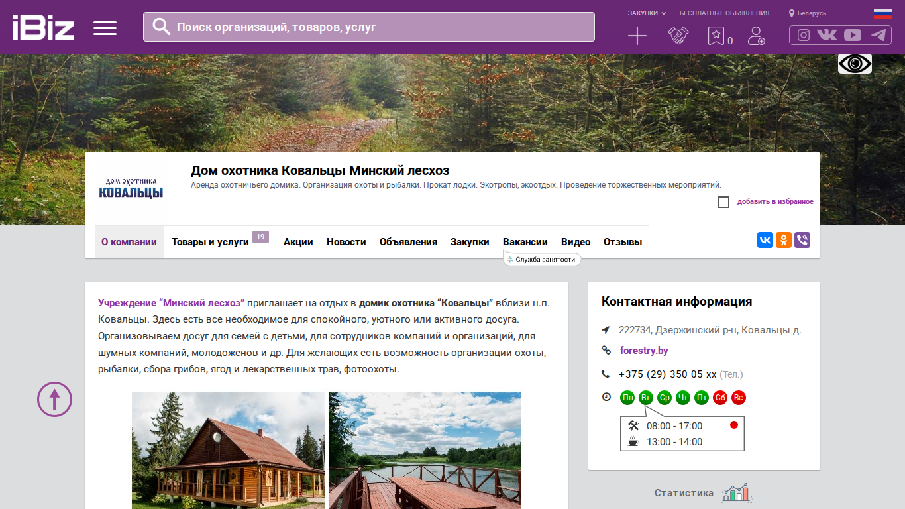This screenshot has height=509, width=905.
Task: Click the добавить в избранное label
Action: tap(775, 202)
